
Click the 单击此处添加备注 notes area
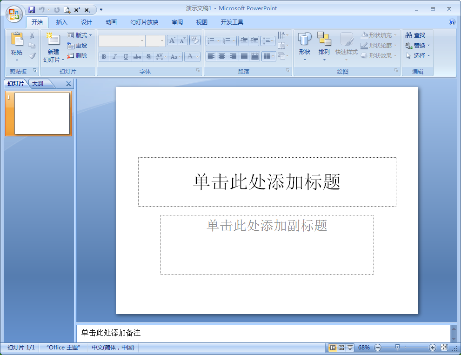(263, 333)
